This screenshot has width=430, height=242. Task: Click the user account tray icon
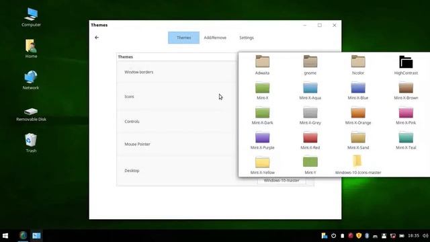click(x=384, y=236)
